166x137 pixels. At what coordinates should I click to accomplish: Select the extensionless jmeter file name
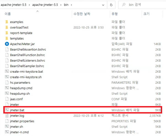(15, 105)
